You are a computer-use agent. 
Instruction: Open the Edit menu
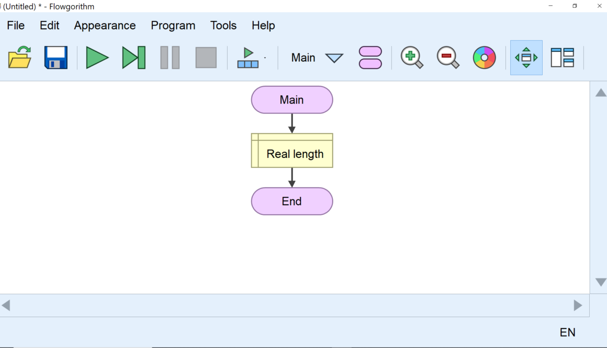pyautogui.click(x=50, y=26)
